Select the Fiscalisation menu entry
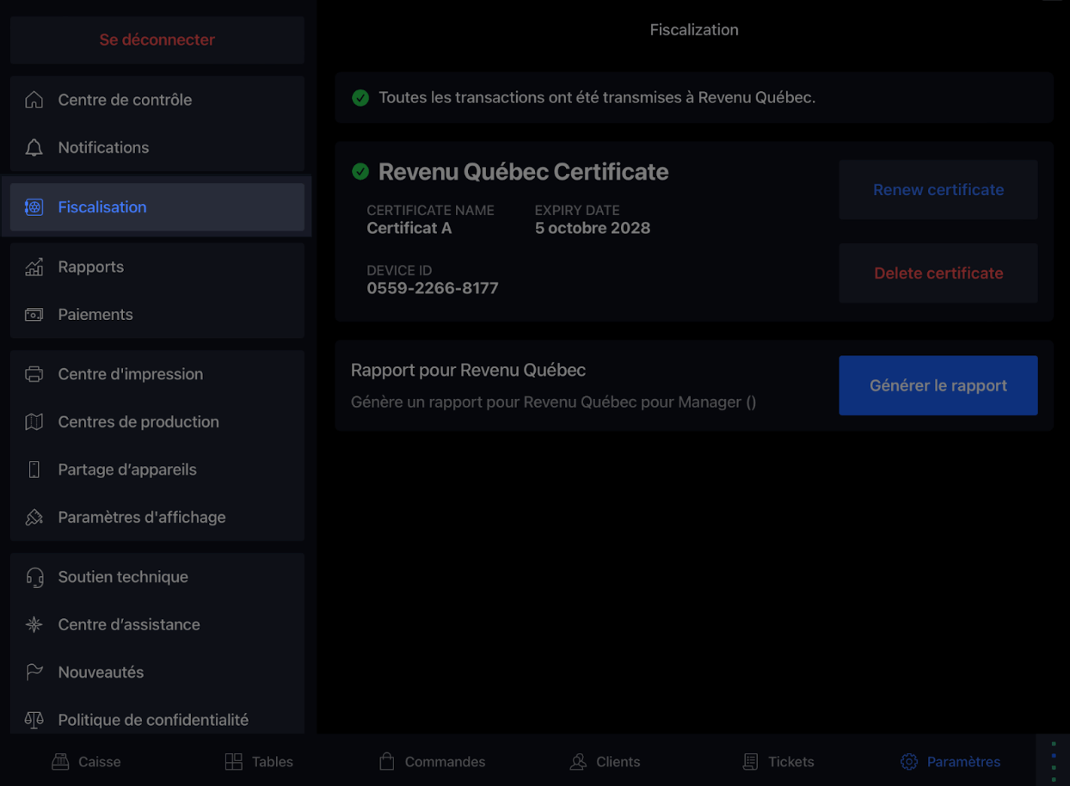 [x=157, y=207]
